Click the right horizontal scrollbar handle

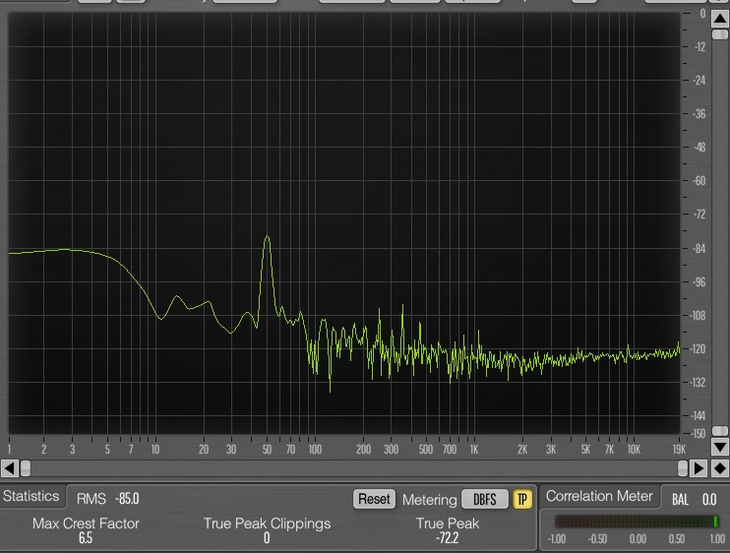tap(683, 468)
